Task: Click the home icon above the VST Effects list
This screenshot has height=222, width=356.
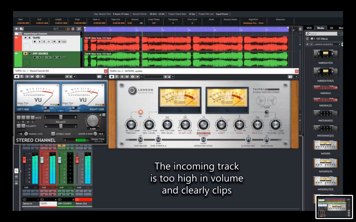Action: click(x=312, y=39)
